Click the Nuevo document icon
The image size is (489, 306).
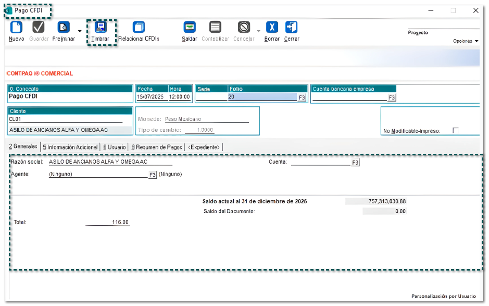pos(16,27)
